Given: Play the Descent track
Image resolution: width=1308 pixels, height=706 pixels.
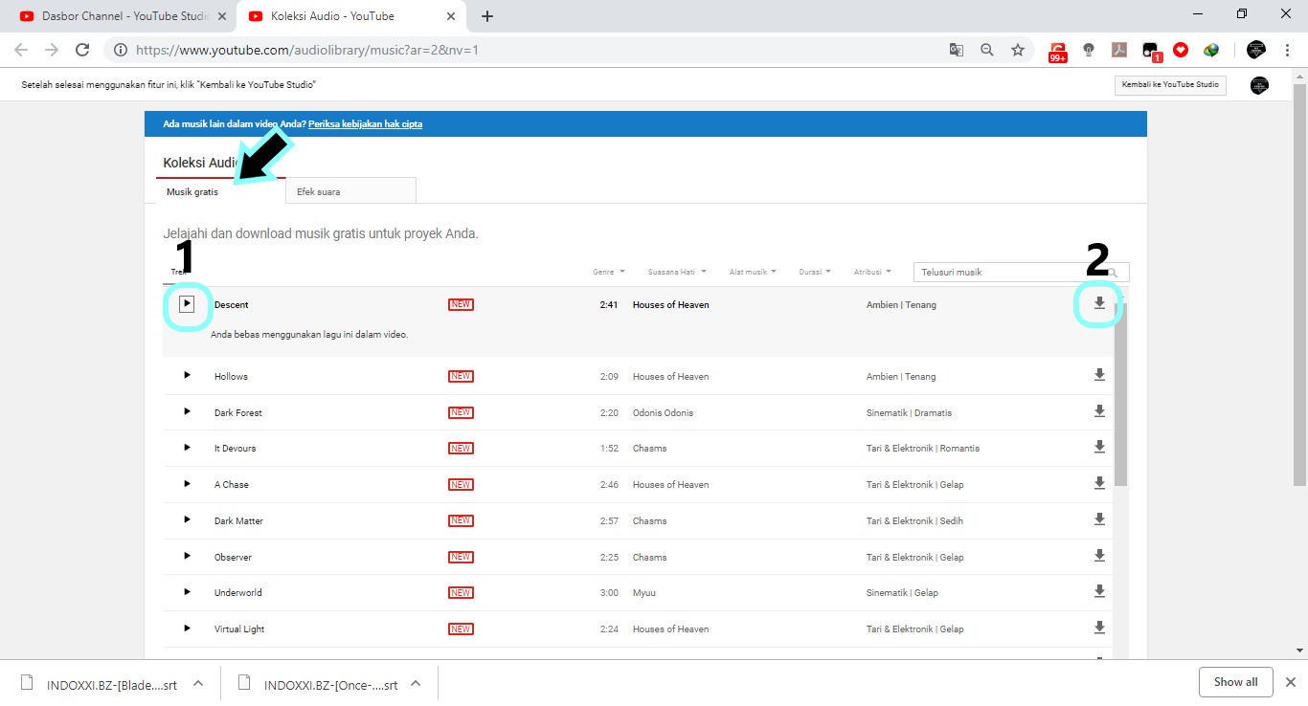Looking at the screenshot, I should click(188, 304).
